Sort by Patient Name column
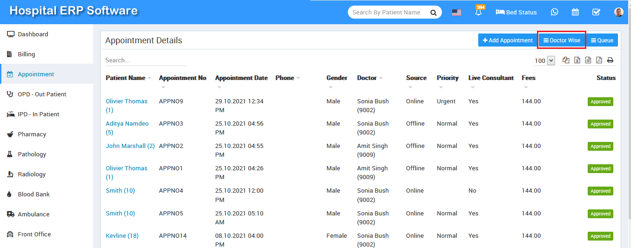 pos(129,78)
